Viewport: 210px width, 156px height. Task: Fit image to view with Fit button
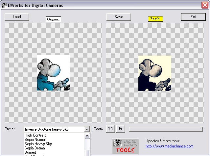[x=121, y=129]
